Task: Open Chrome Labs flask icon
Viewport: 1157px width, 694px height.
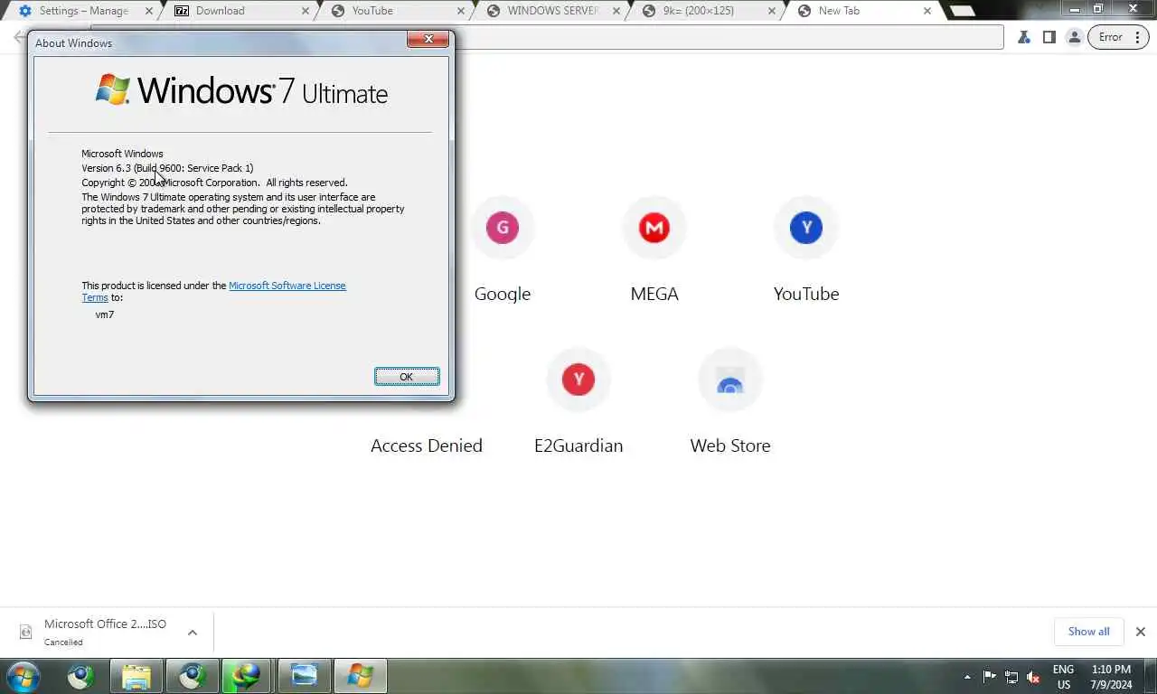Action: [1023, 37]
